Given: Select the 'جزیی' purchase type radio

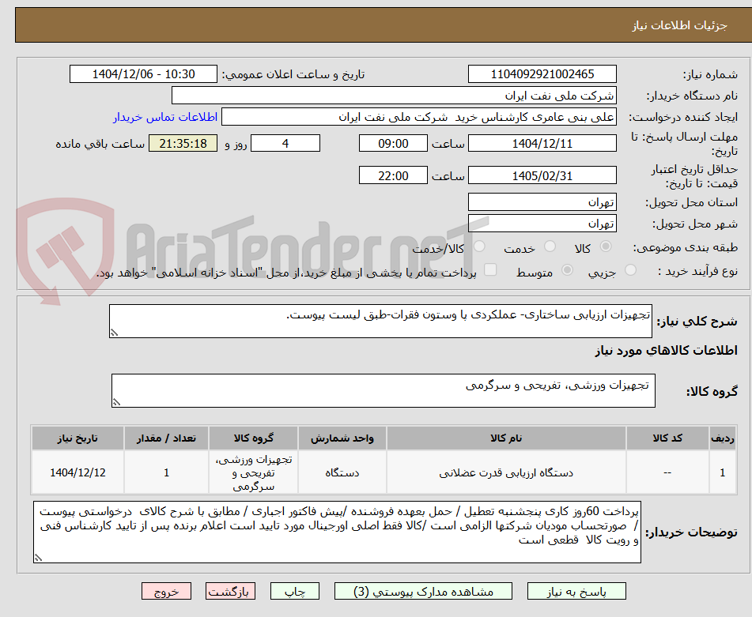Looking at the screenshot, I should coord(631,270).
